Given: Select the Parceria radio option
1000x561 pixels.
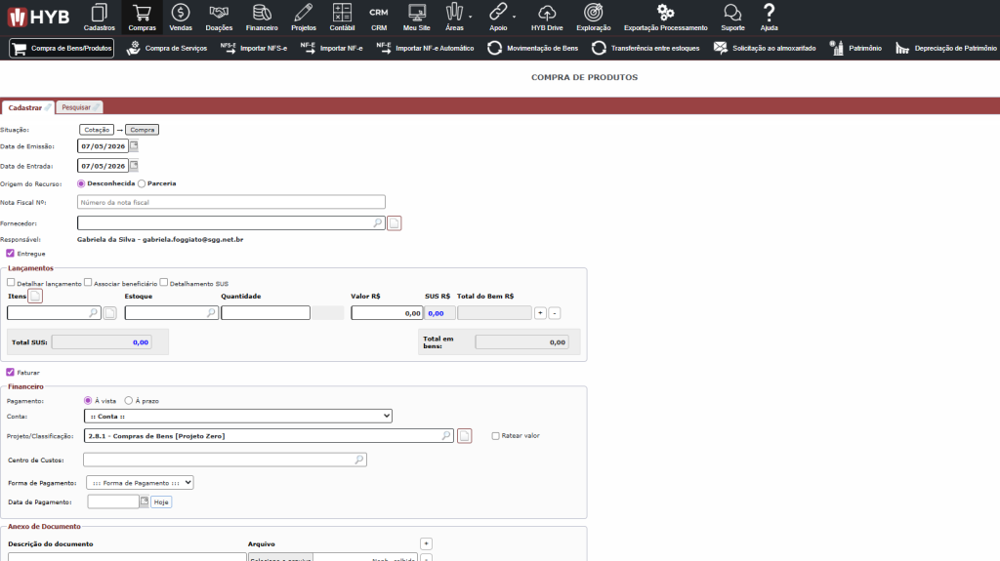Looking at the screenshot, I should click(142, 183).
